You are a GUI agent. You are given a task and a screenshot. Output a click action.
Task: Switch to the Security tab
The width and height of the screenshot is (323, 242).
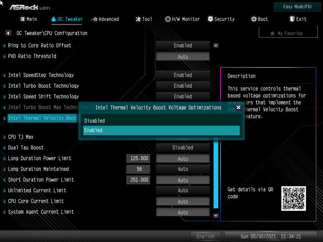(x=221, y=19)
